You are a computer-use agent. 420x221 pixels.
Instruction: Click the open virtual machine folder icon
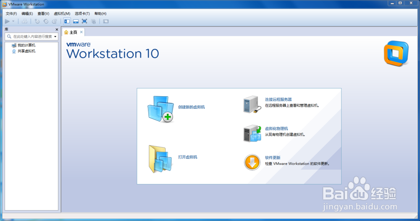coord(160,159)
